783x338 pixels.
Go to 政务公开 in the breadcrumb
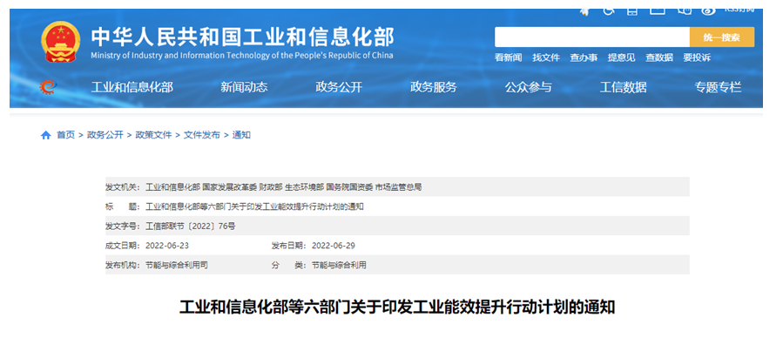[105, 135]
